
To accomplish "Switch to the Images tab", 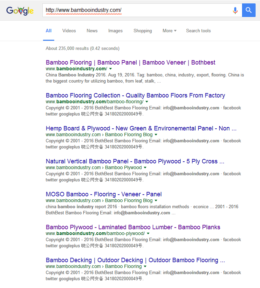I will 115,31.
